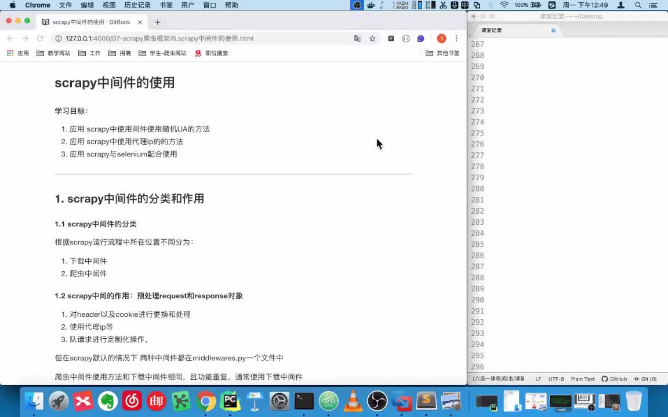668x417 pixels.
Task: Open VLC cone icon in dock
Action: click(353, 401)
